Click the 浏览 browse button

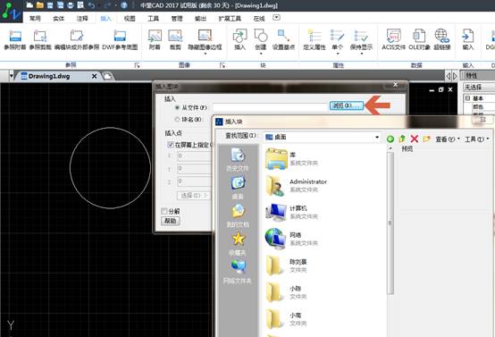tap(347, 105)
